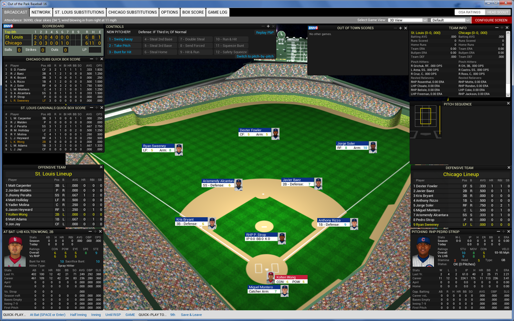
Task: Switch to the Box Score tab
Action: (193, 12)
